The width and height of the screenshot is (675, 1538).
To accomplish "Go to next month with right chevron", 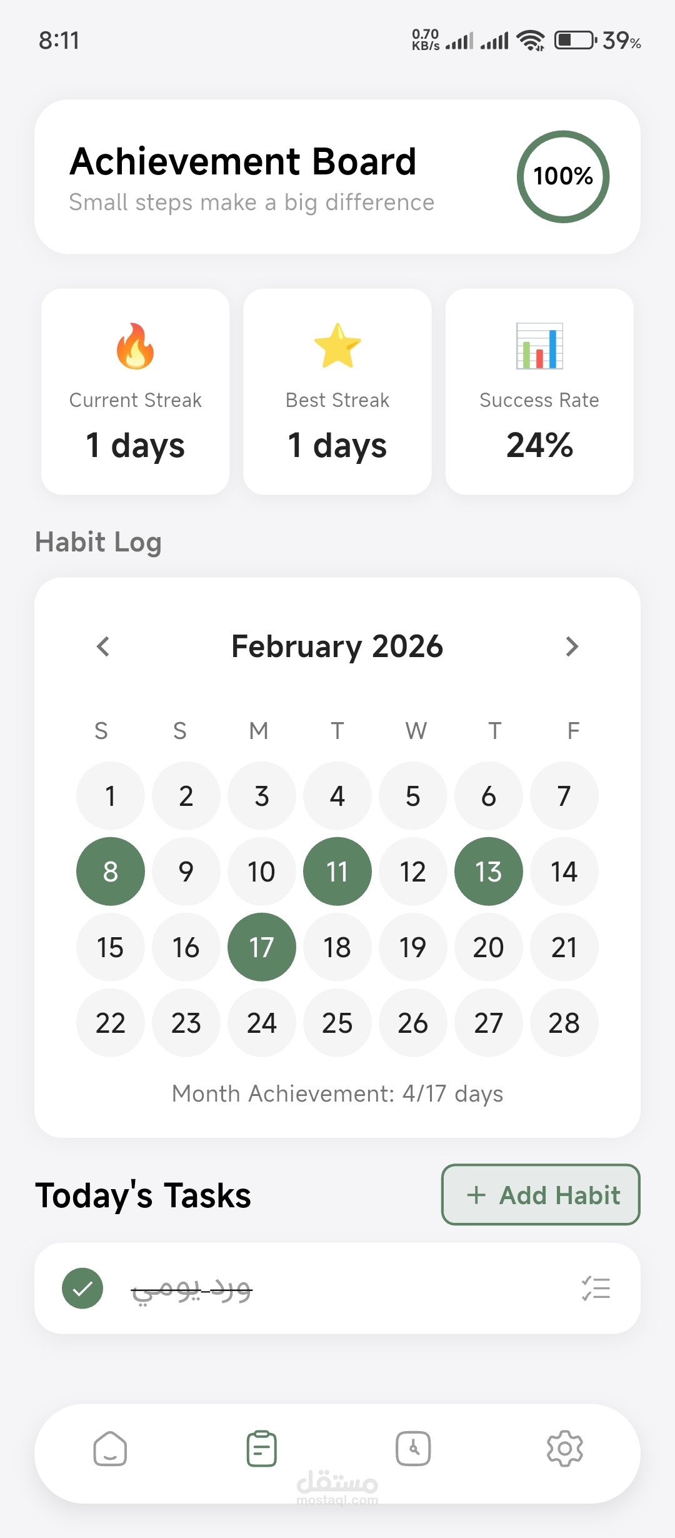I will click(572, 646).
